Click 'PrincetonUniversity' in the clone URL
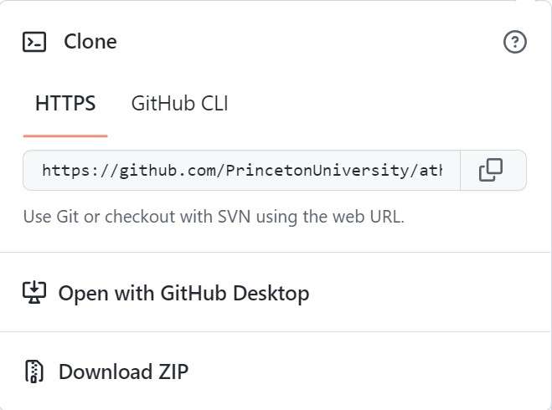 tap(315, 171)
